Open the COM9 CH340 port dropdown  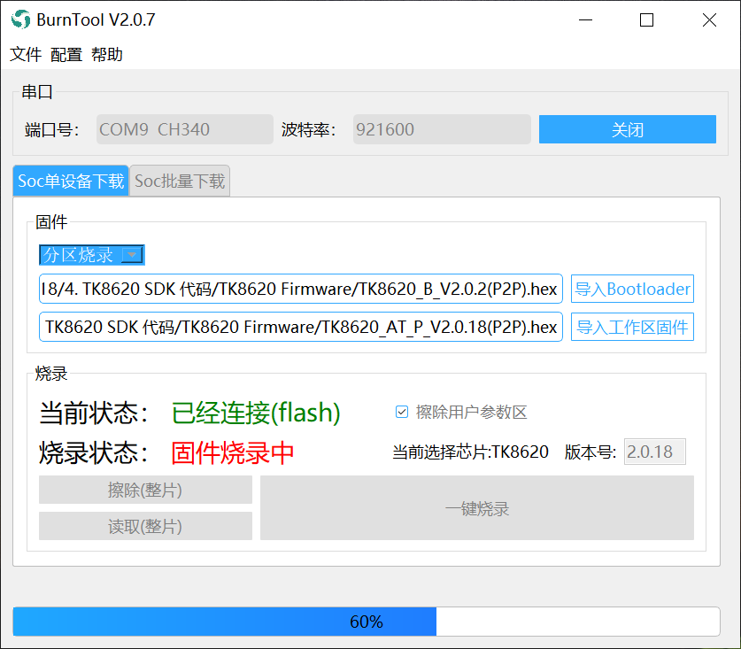click(185, 129)
